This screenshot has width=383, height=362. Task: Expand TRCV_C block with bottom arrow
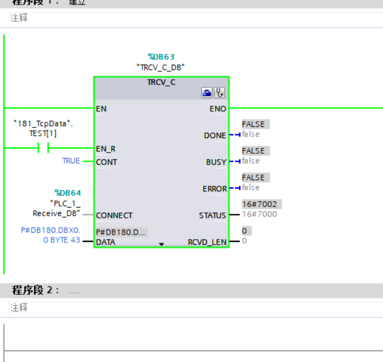[x=162, y=244]
